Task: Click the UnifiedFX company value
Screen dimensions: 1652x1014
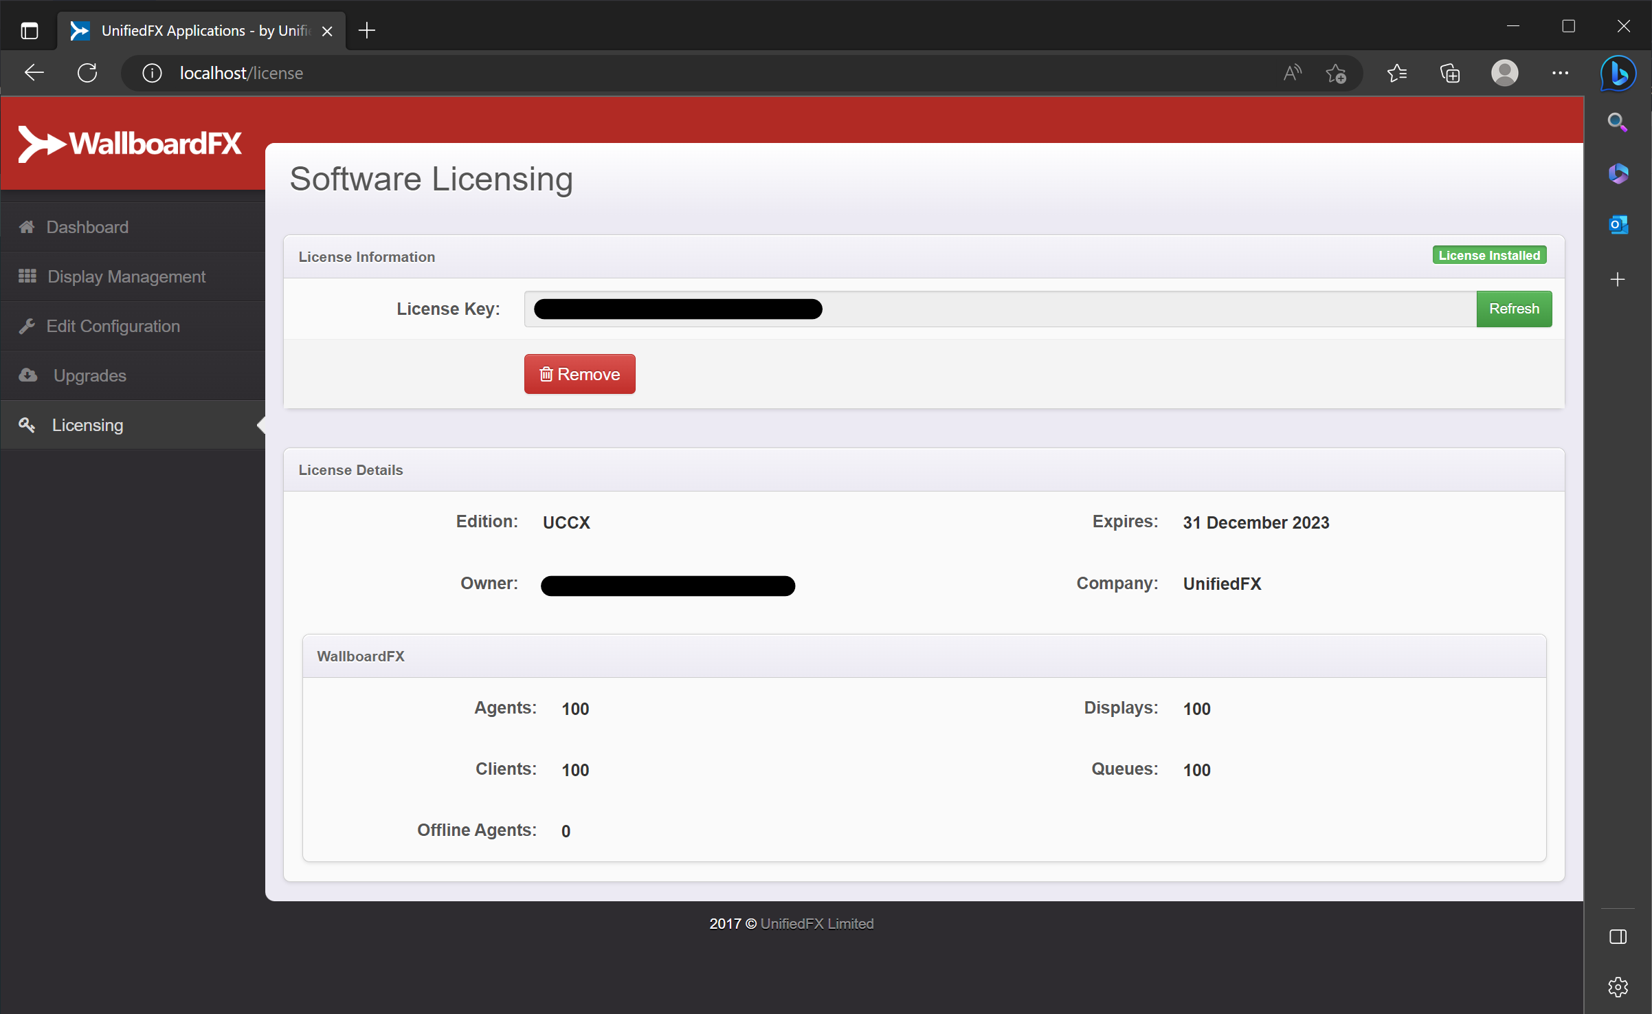Action: click(1222, 584)
